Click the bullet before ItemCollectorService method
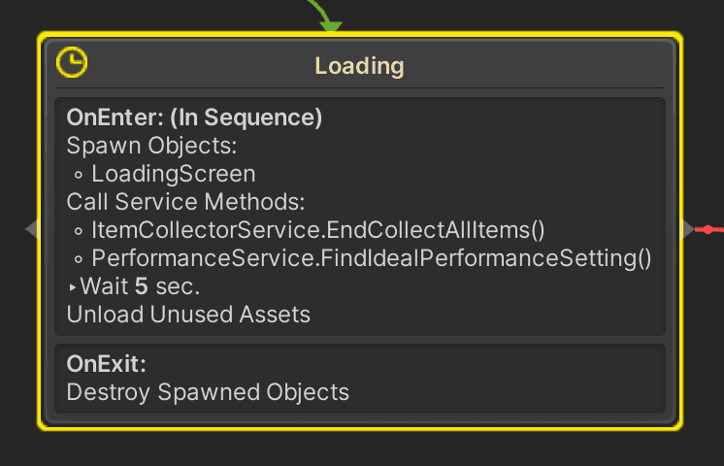This screenshot has height=466, width=724. coord(78,231)
